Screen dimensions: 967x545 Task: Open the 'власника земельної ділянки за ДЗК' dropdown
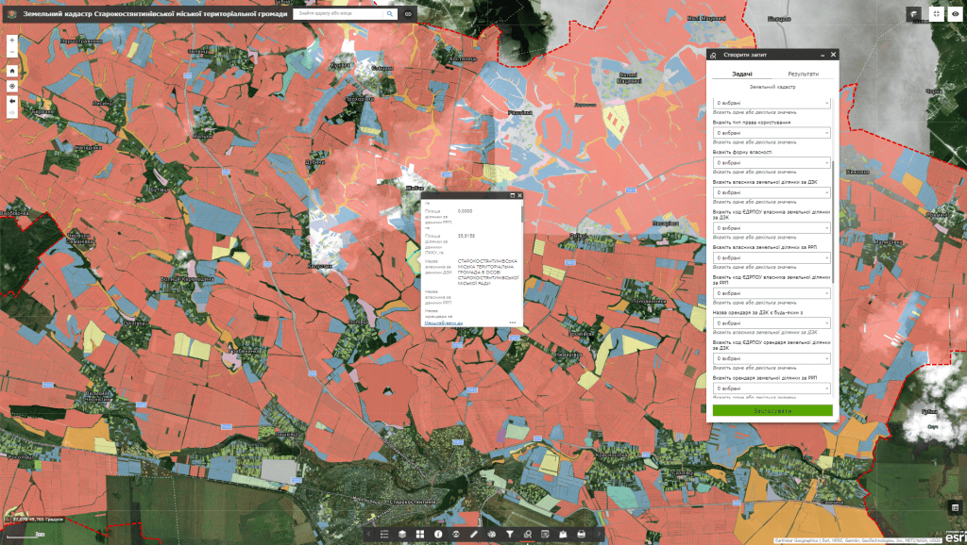tap(772, 192)
